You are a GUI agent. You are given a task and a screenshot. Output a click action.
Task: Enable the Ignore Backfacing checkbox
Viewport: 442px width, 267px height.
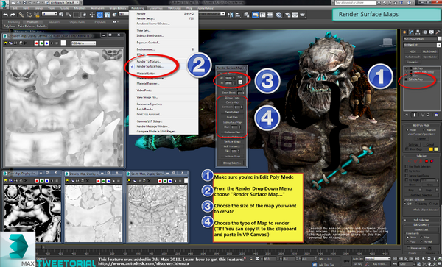tap(407, 175)
